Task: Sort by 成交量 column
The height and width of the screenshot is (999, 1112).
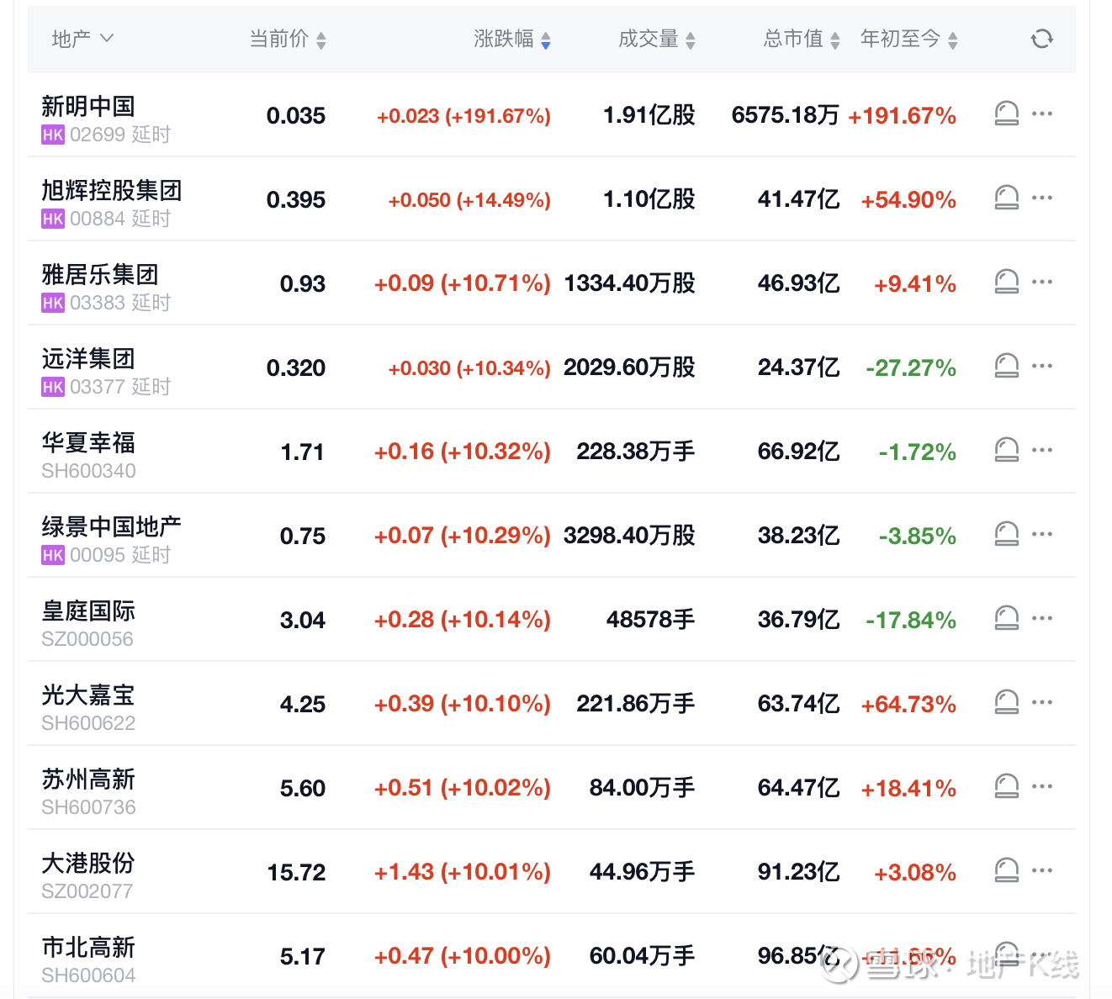Action: 656,39
